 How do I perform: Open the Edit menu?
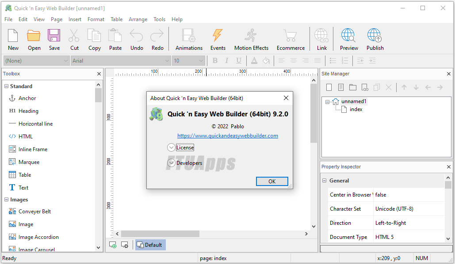pos(23,19)
